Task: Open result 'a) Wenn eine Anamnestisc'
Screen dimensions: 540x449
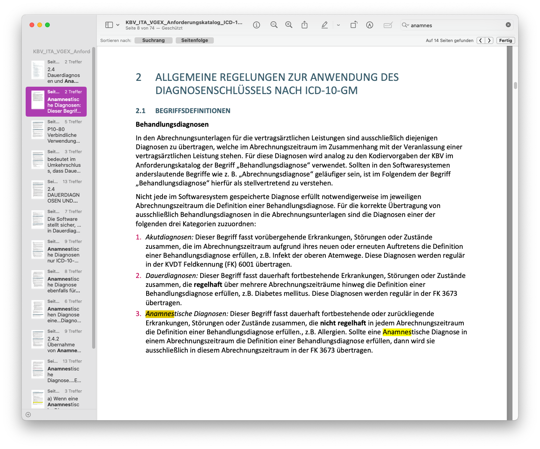Action: (x=56, y=398)
